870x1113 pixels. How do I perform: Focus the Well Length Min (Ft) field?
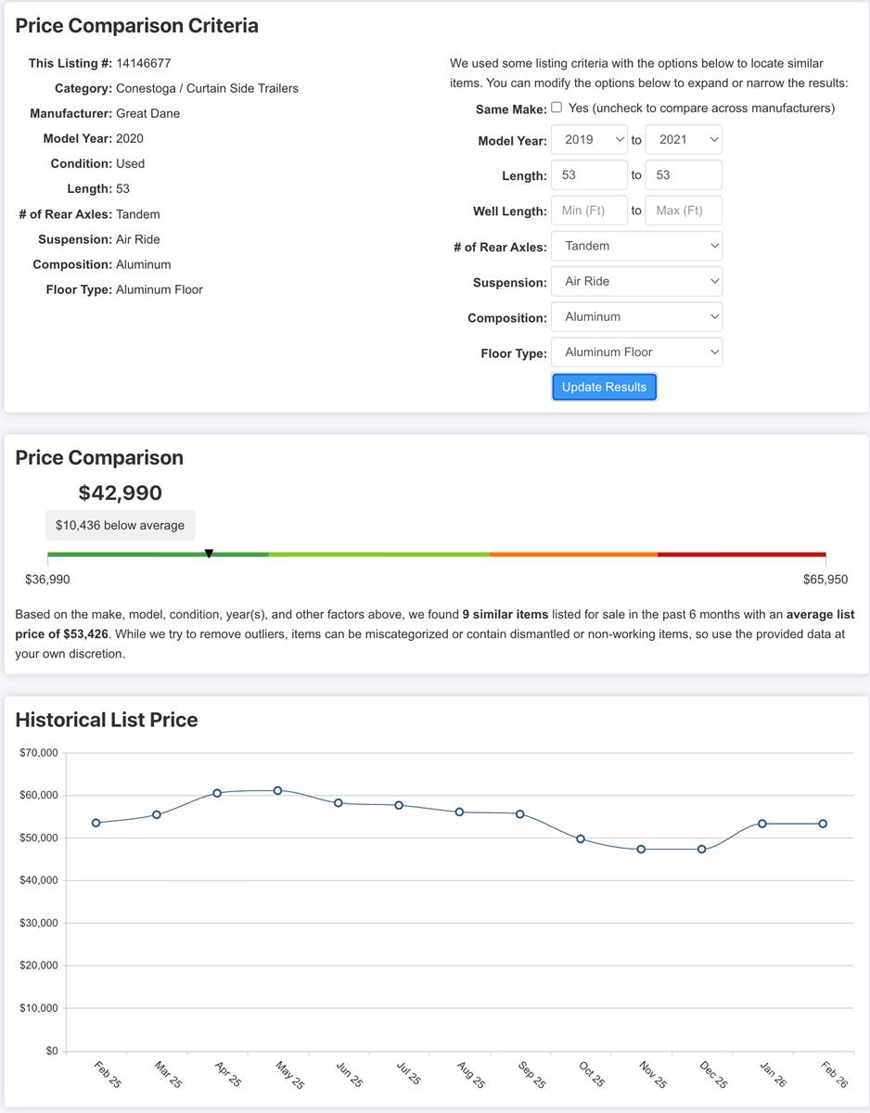tap(589, 211)
